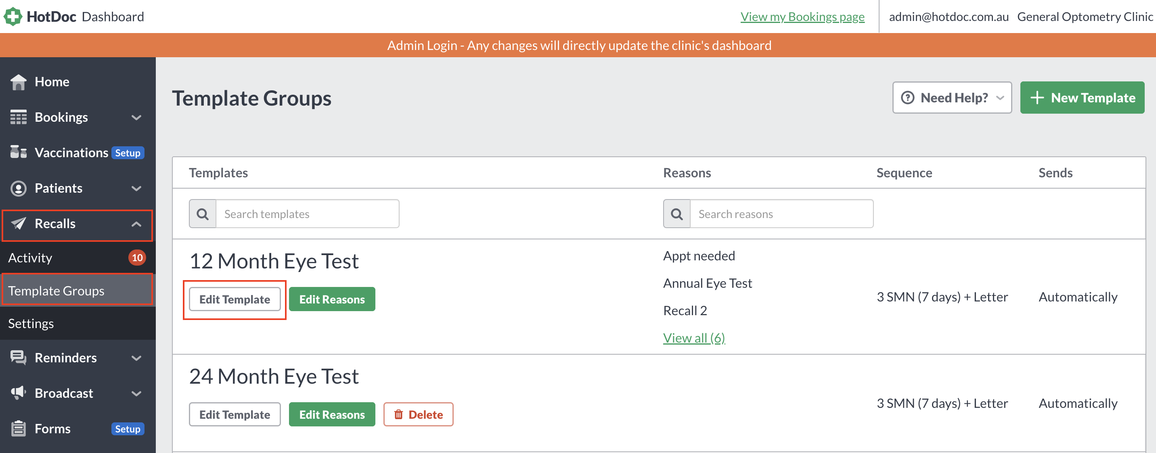Viewport: 1156px width, 453px height.
Task: Click the Setup badge next to Forms
Action: click(x=128, y=429)
